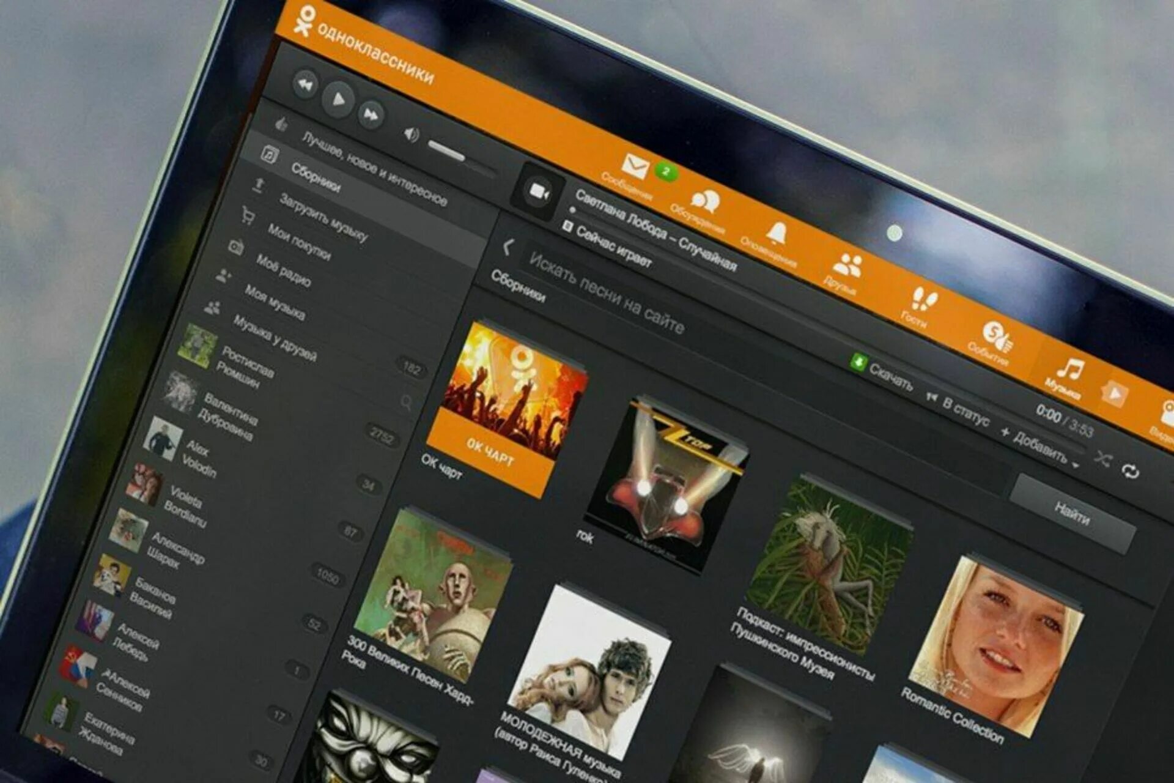Open the Гости footprints icon
Screen dimensions: 1174x783
click(x=923, y=300)
